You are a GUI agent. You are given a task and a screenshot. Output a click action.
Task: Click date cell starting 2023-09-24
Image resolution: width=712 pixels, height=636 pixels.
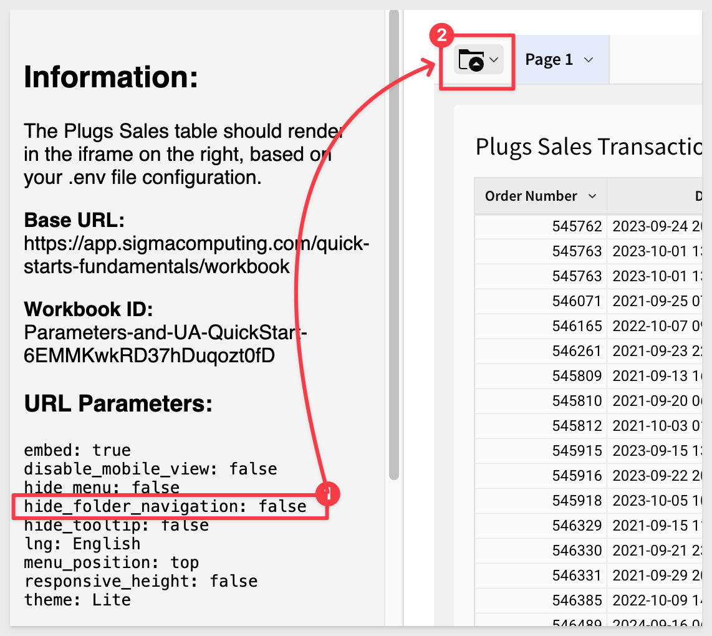point(655,226)
